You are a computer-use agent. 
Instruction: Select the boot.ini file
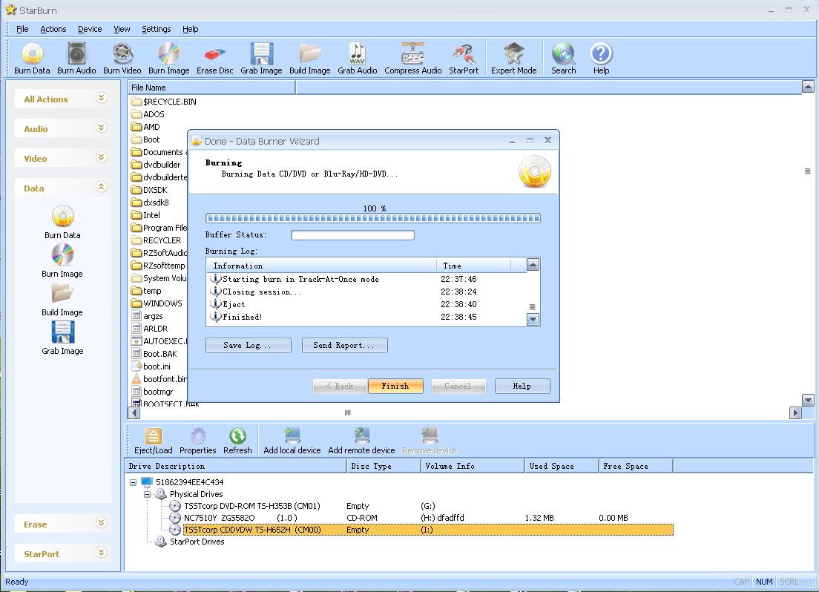pyautogui.click(x=151, y=366)
